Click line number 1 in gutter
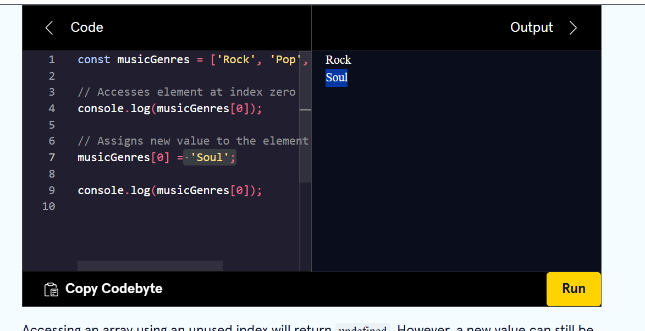The width and height of the screenshot is (645, 331). 52,59
